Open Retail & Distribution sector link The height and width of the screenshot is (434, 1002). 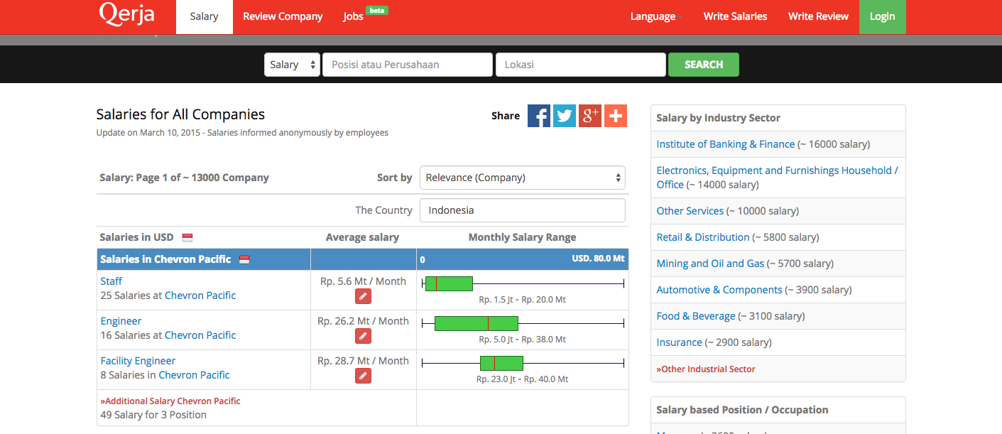(x=703, y=237)
